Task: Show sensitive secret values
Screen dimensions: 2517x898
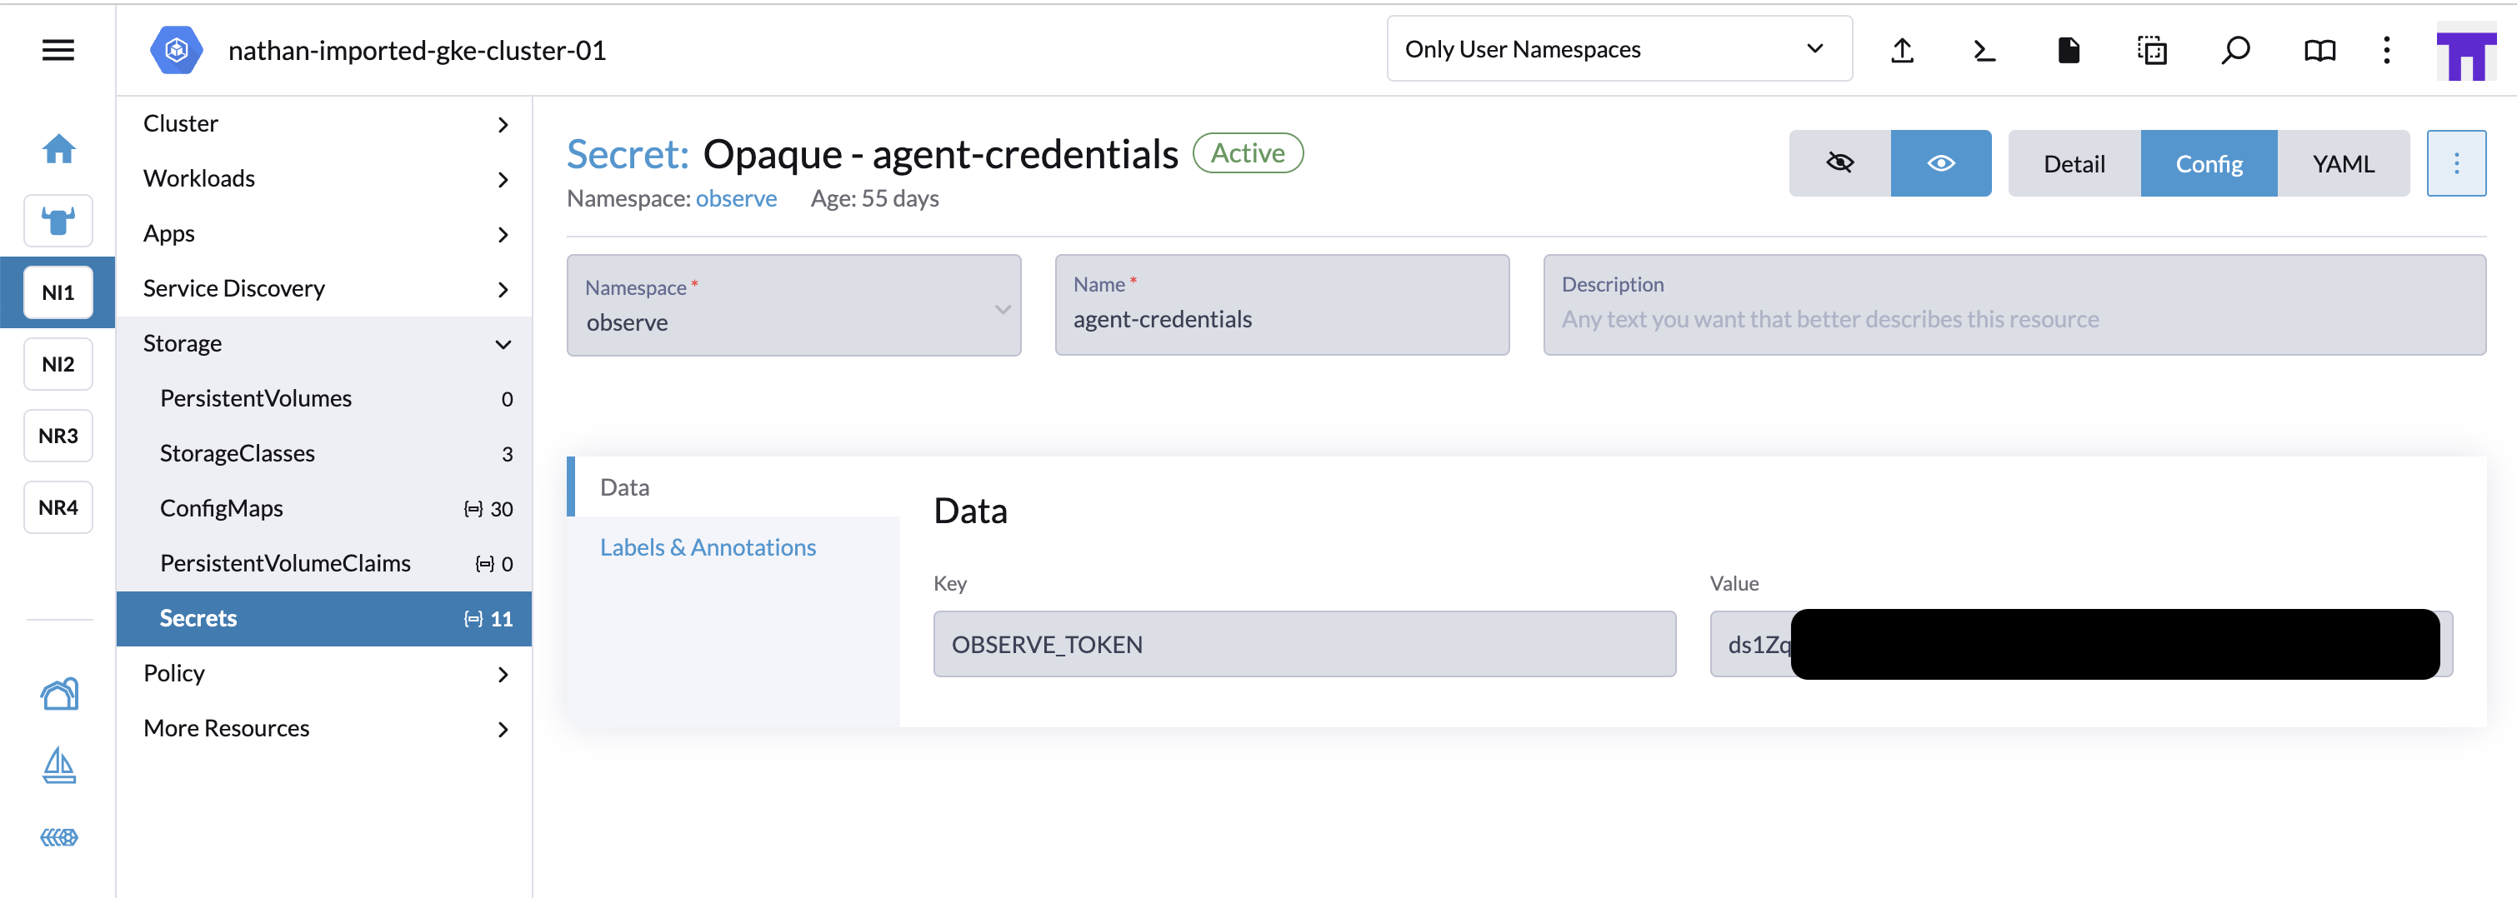Action: 1940,163
